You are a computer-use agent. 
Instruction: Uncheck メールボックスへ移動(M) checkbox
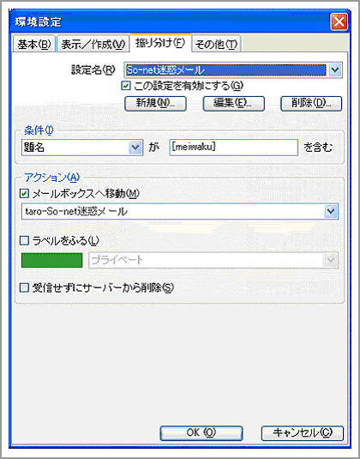pyautogui.click(x=24, y=194)
